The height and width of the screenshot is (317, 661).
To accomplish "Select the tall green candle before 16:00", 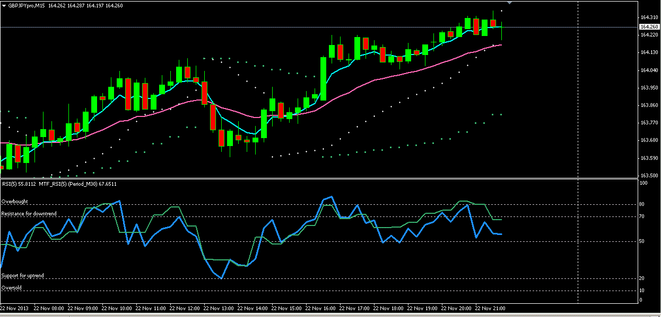I will (x=323, y=78).
